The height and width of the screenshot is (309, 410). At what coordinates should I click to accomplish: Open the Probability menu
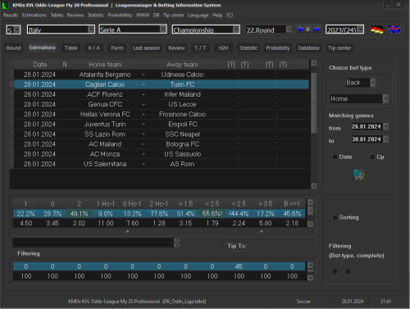120,16
